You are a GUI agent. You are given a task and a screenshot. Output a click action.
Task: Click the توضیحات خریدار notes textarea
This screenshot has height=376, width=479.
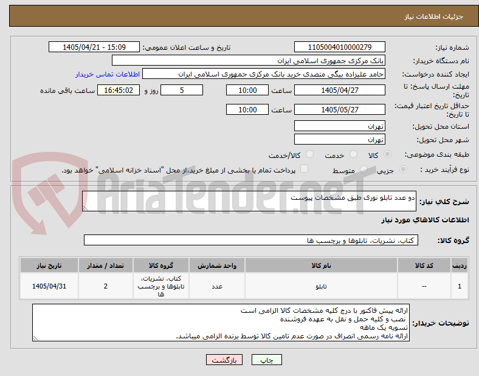(x=221, y=323)
